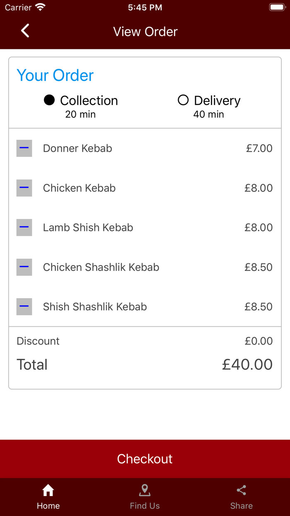This screenshot has width=290, height=516.
Task: Remove Donner Kebab with minus icon
Action: (x=24, y=148)
